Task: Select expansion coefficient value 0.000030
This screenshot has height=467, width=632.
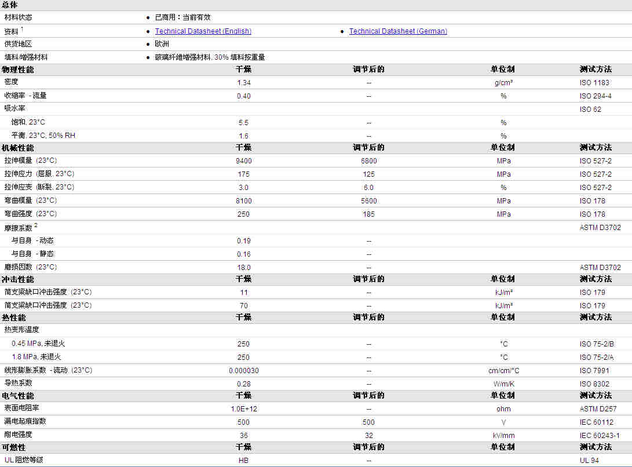Action: 243,371
